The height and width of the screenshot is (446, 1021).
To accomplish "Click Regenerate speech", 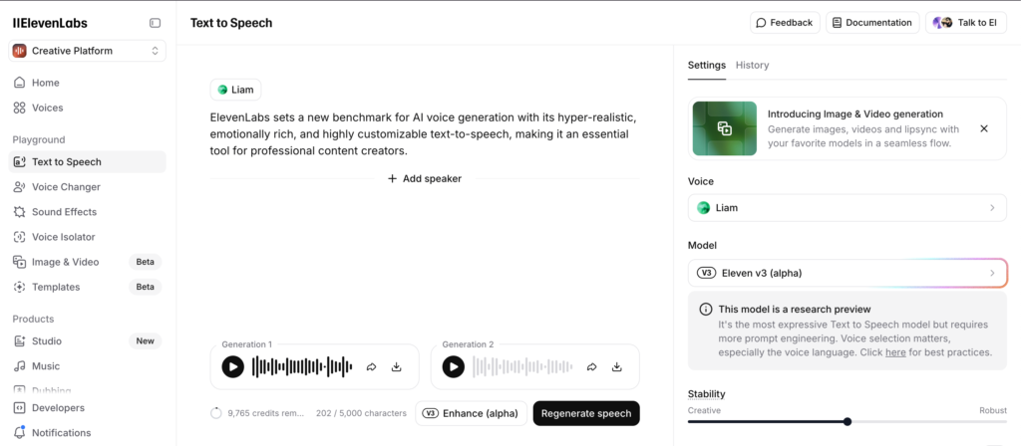I will 586,413.
